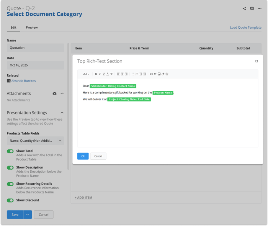
Task: Click Ok in the Rich-Text dialog
Action: point(83,156)
